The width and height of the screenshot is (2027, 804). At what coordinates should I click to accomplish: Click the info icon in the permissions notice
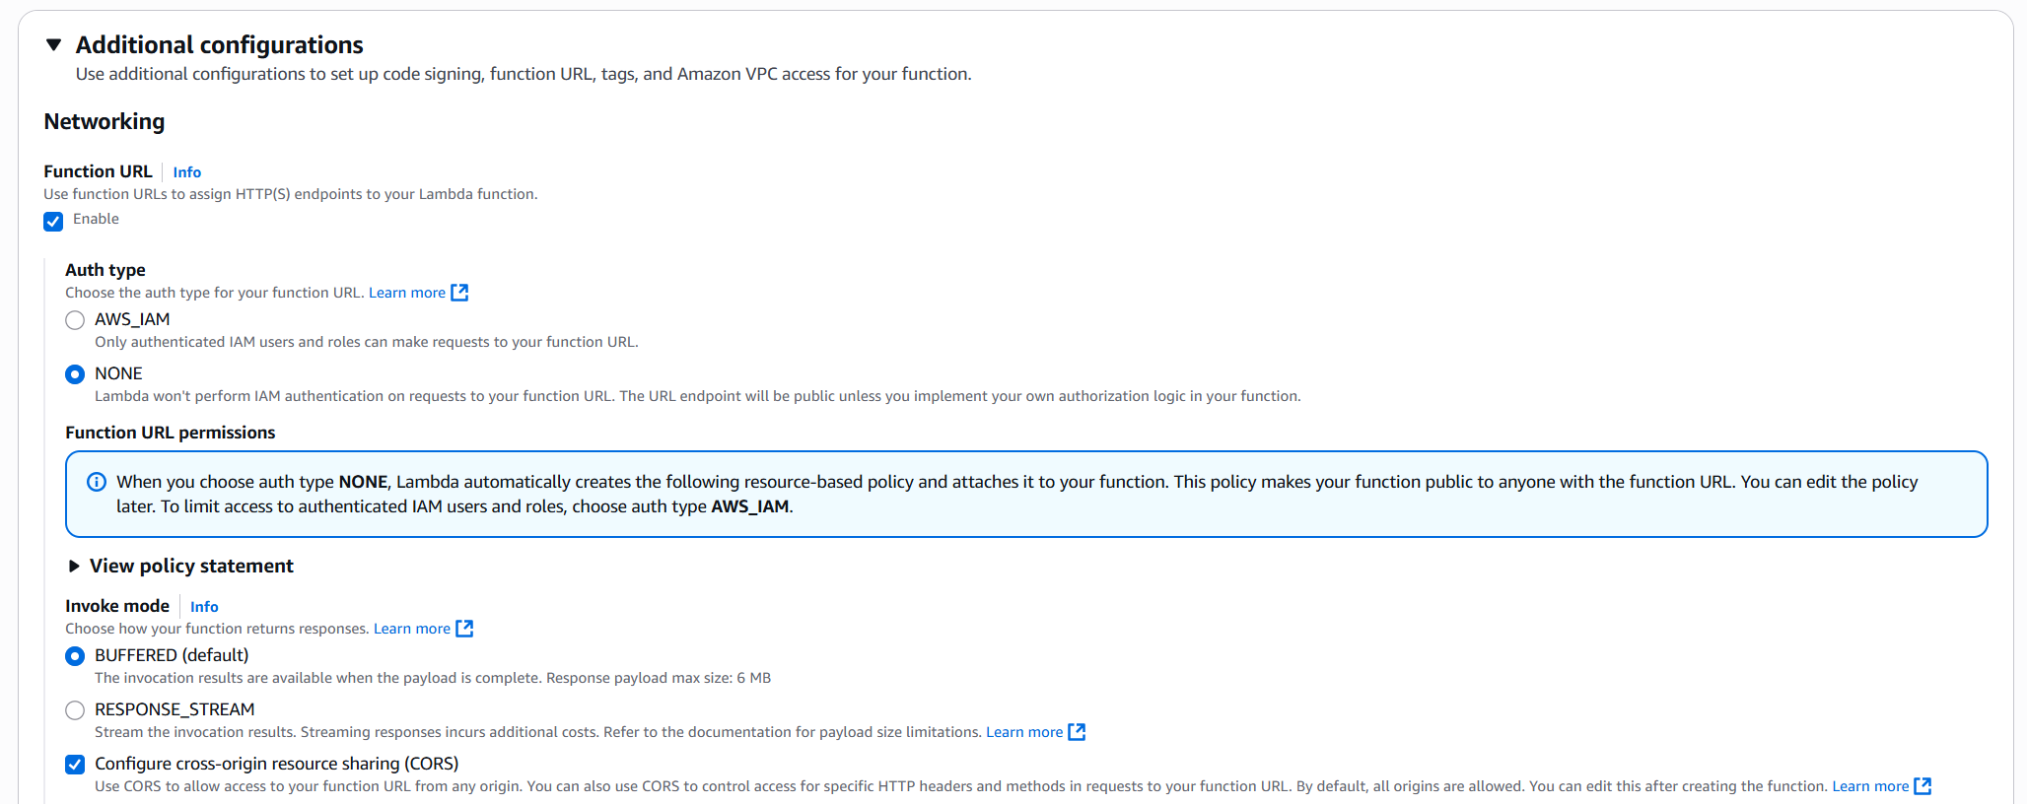point(97,482)
